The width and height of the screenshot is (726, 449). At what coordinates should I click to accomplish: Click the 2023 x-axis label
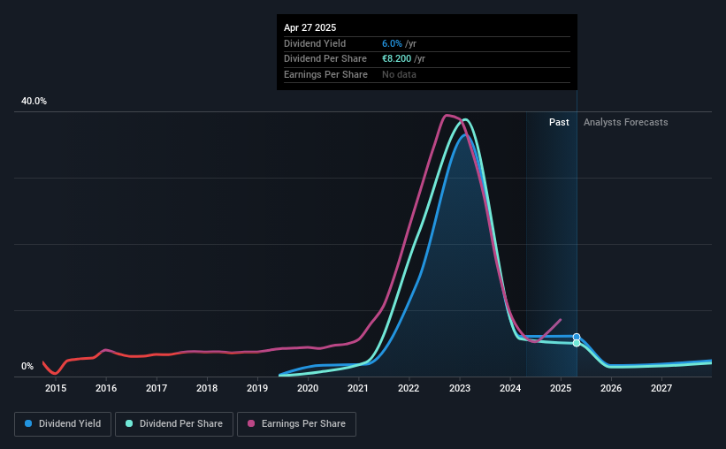[460, 388]
